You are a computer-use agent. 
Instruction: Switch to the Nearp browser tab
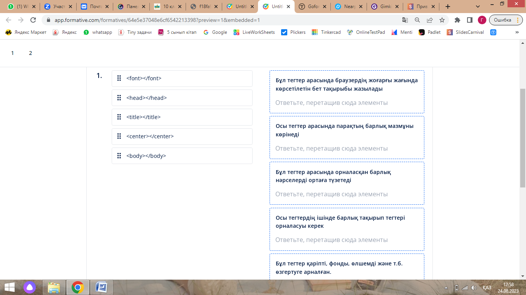(349, 7)
